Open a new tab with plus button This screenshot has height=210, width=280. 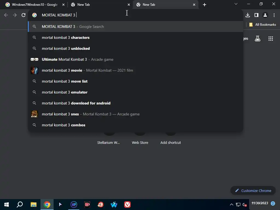pos(205,5)
